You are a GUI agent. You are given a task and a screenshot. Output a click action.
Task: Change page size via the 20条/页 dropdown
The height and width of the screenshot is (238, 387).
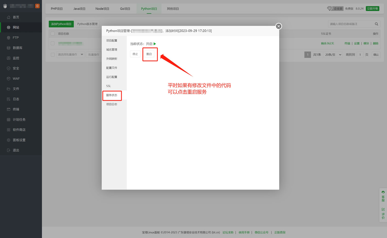[x=333, y=54]
